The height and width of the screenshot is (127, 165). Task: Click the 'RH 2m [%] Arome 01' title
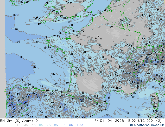20,121
